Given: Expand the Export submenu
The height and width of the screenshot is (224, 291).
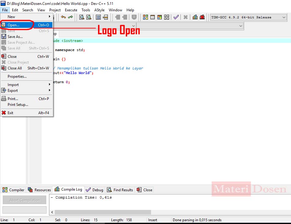Looking at the screenshot, I should click(x=27, y=91).
